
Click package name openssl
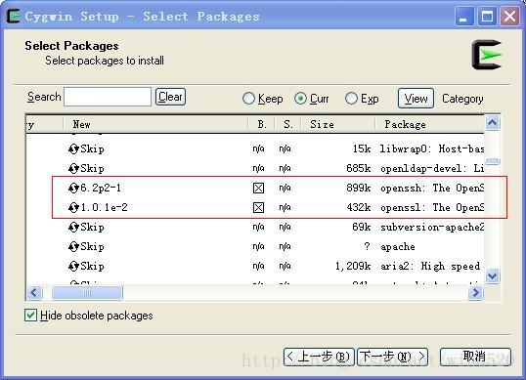click(401, 208)
